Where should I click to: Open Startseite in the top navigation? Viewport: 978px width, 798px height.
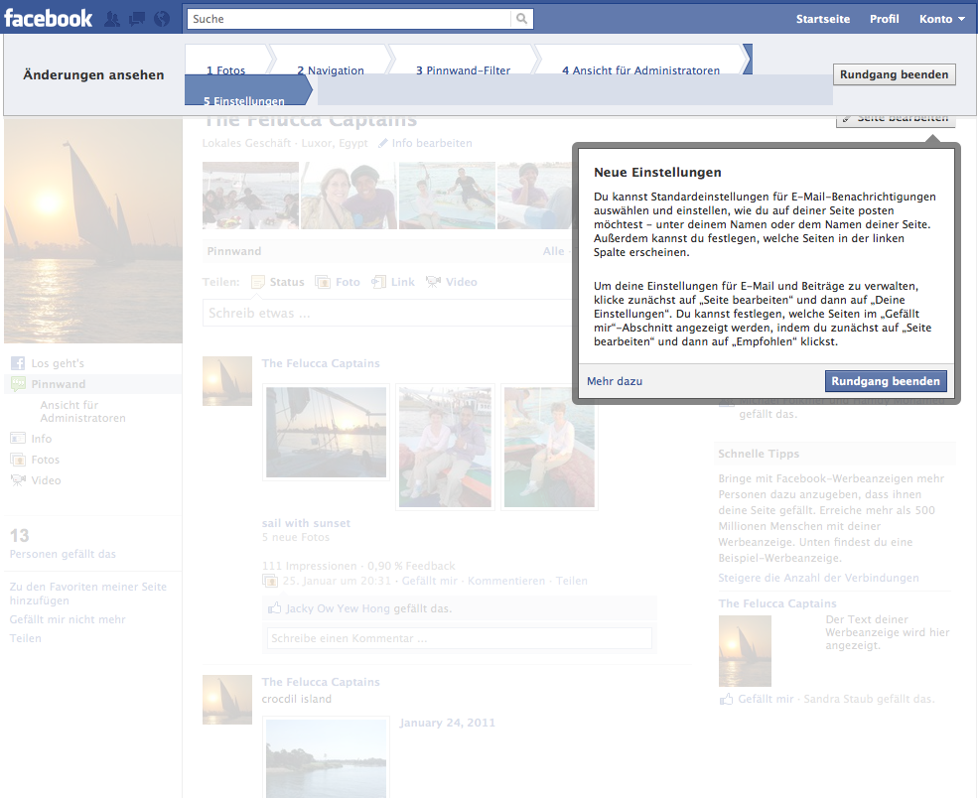823,19
